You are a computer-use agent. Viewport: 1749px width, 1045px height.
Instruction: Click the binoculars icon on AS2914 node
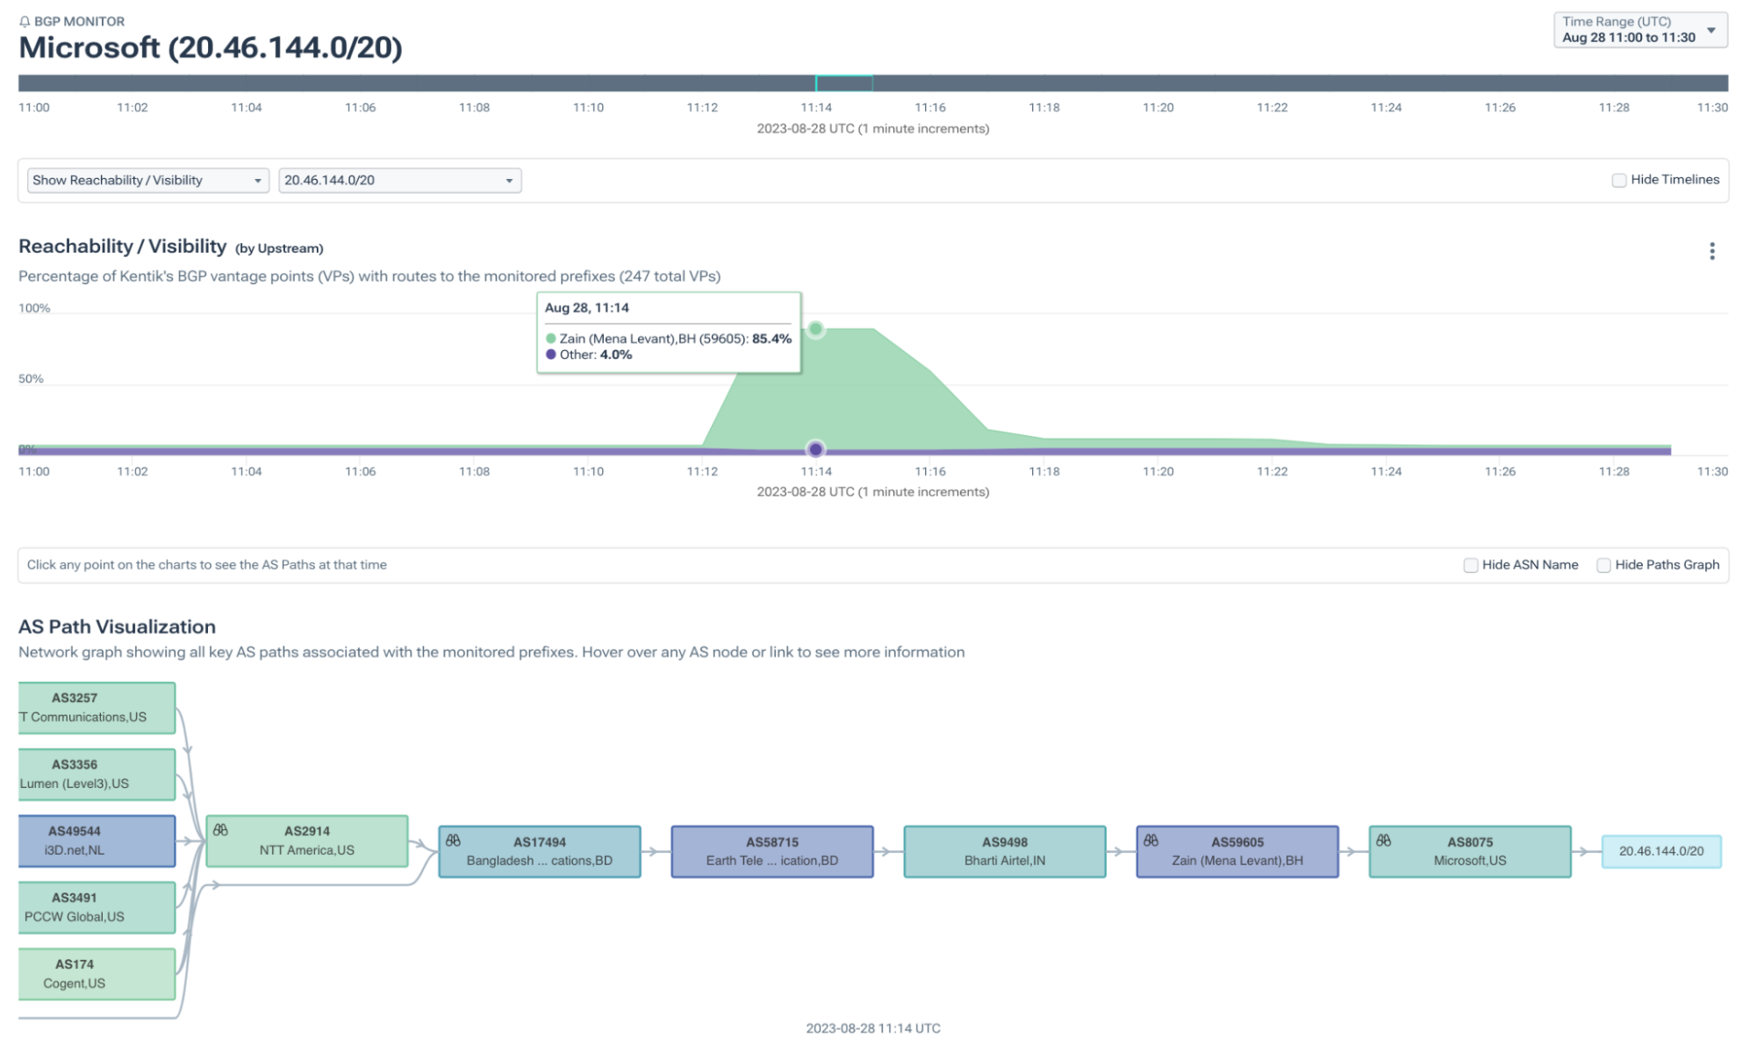(x=220, y=829)
